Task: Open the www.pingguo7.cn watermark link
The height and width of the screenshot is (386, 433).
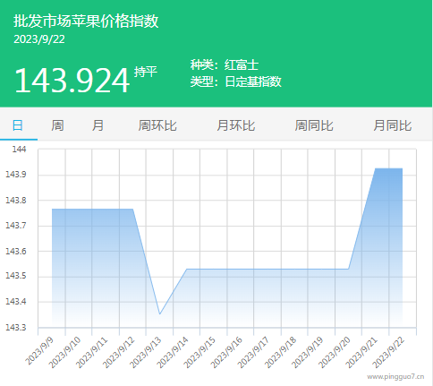Action: coord(395,377)
